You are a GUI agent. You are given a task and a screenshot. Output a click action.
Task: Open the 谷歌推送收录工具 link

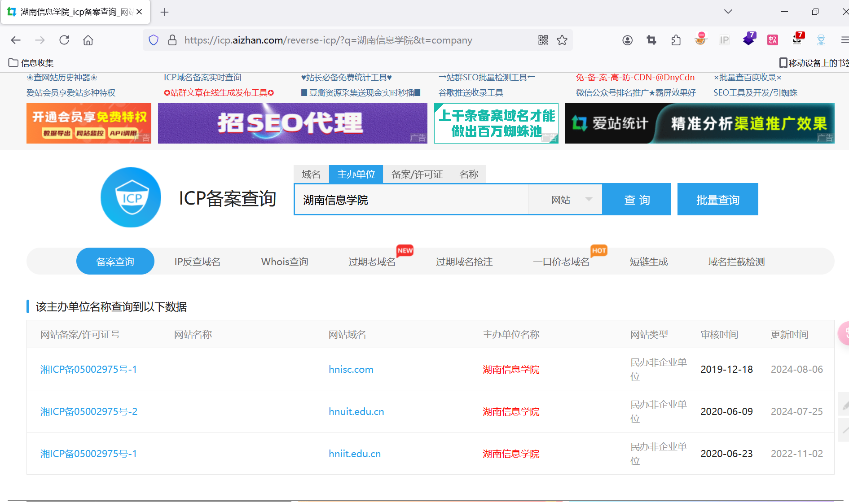point(471,93)
